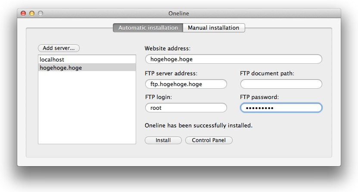Minimize the window using the yellow button

click(32, 14)
